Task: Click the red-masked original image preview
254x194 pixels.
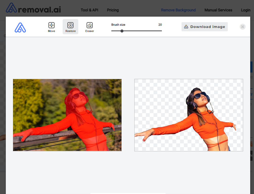Action: (x=67, y=115)
